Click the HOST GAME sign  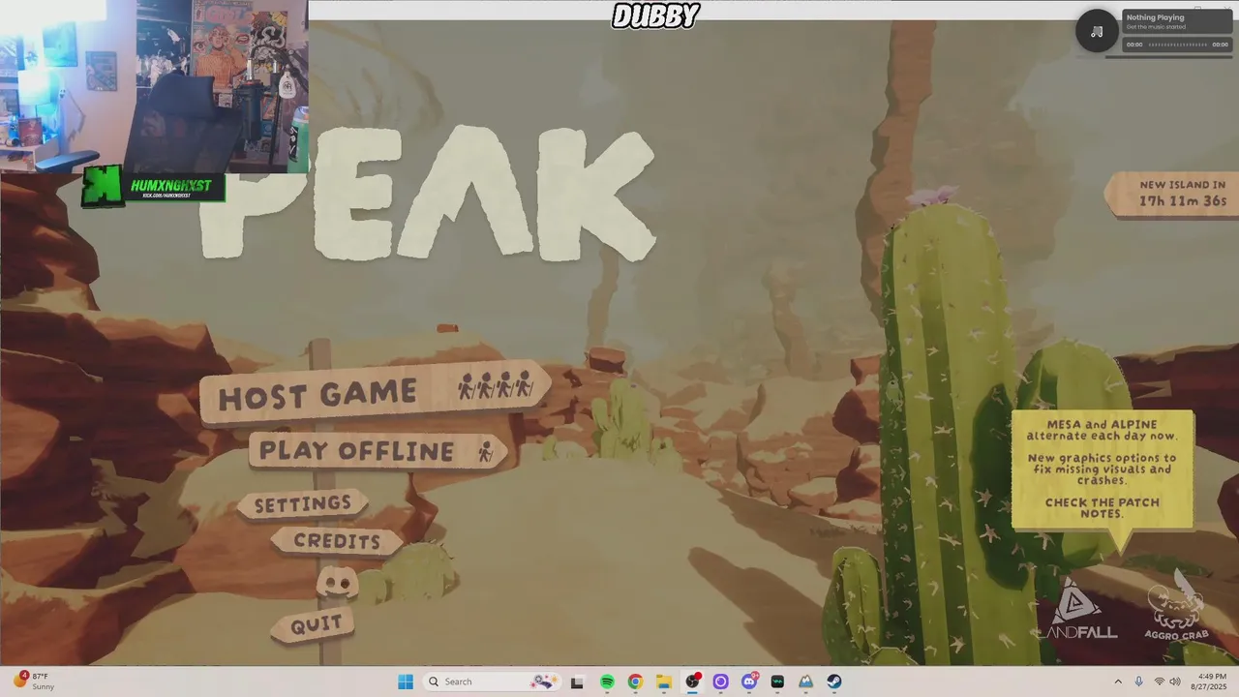(376, 392)
